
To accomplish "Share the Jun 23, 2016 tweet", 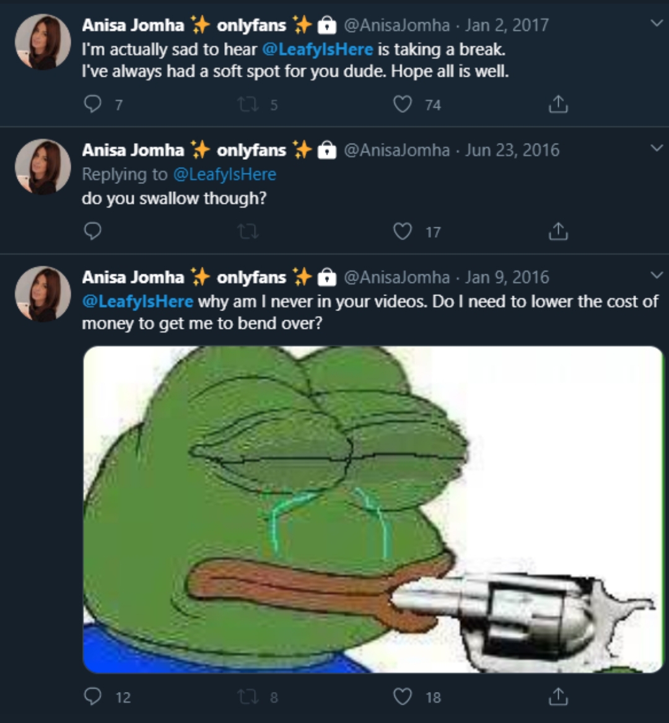I will [558, 231].
